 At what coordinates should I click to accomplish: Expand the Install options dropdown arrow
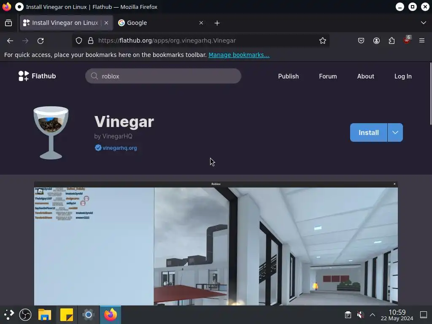pos(395,132)
